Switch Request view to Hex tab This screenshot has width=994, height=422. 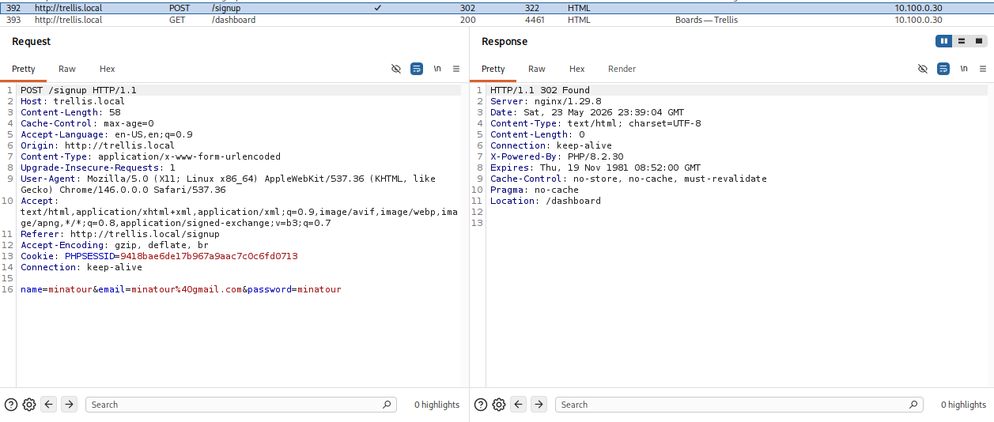pos(108,69)
